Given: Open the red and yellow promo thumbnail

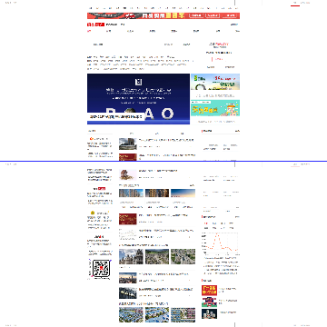Looking at the screenshot, I should tap(209, 291).
